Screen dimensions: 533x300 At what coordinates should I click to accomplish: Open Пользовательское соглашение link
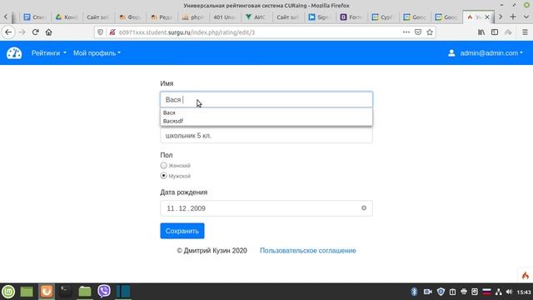point(307,251)
